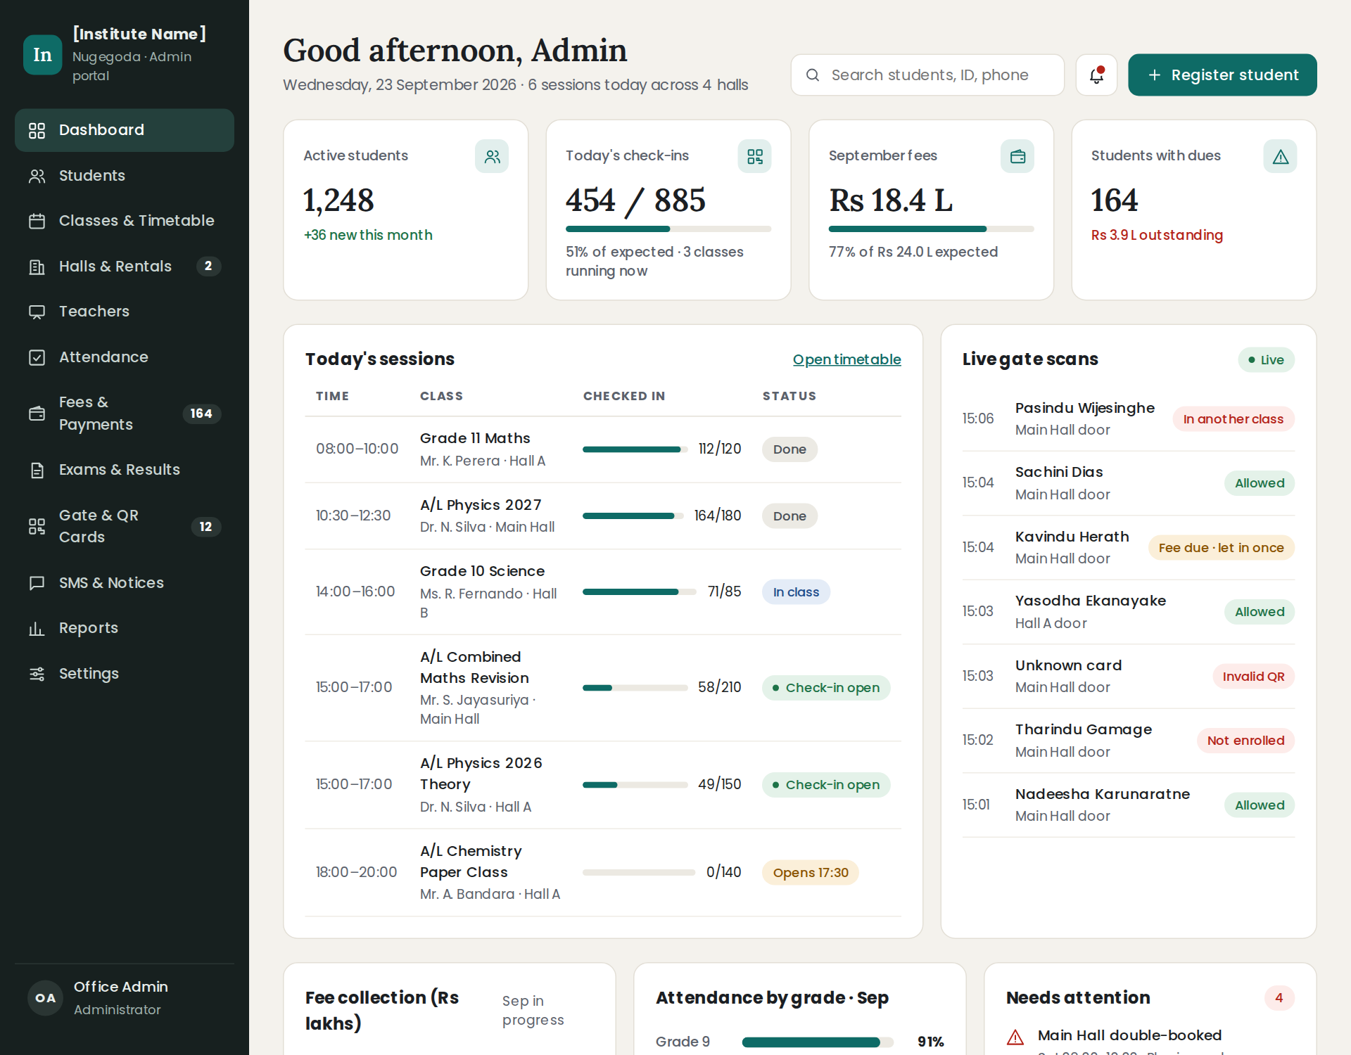Click the September fees wallet icon
Image resolution: width=1351 pixels, height=1055 pixels.
[1017, 156]
